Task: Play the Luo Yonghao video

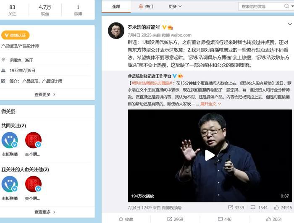Action: point(210,155)
